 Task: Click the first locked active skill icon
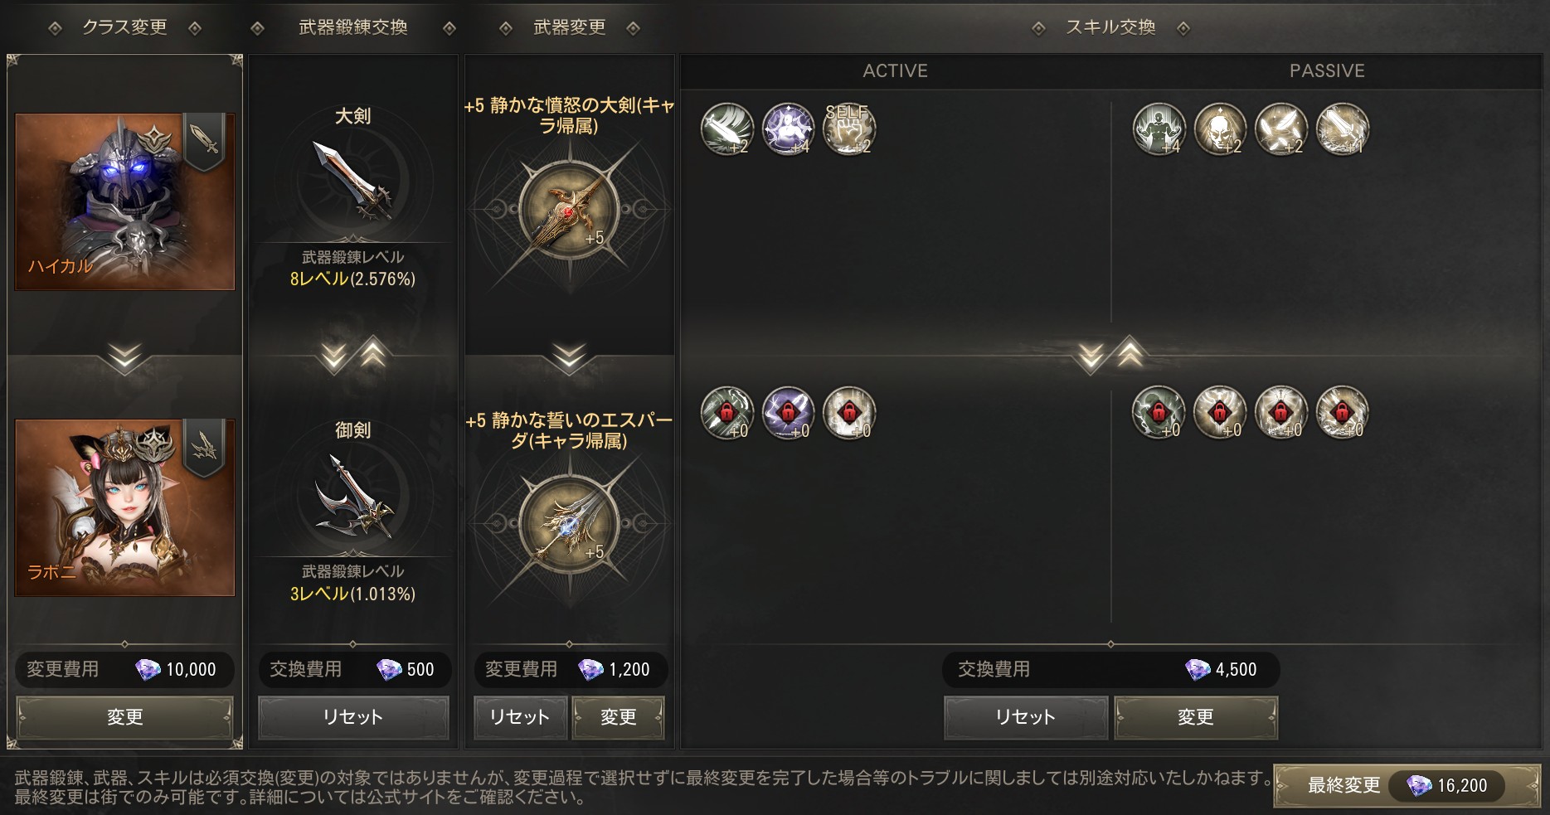(727, 413)
